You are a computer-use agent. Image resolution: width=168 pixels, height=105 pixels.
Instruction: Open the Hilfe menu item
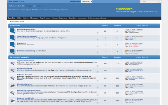[x=19, y=18]
